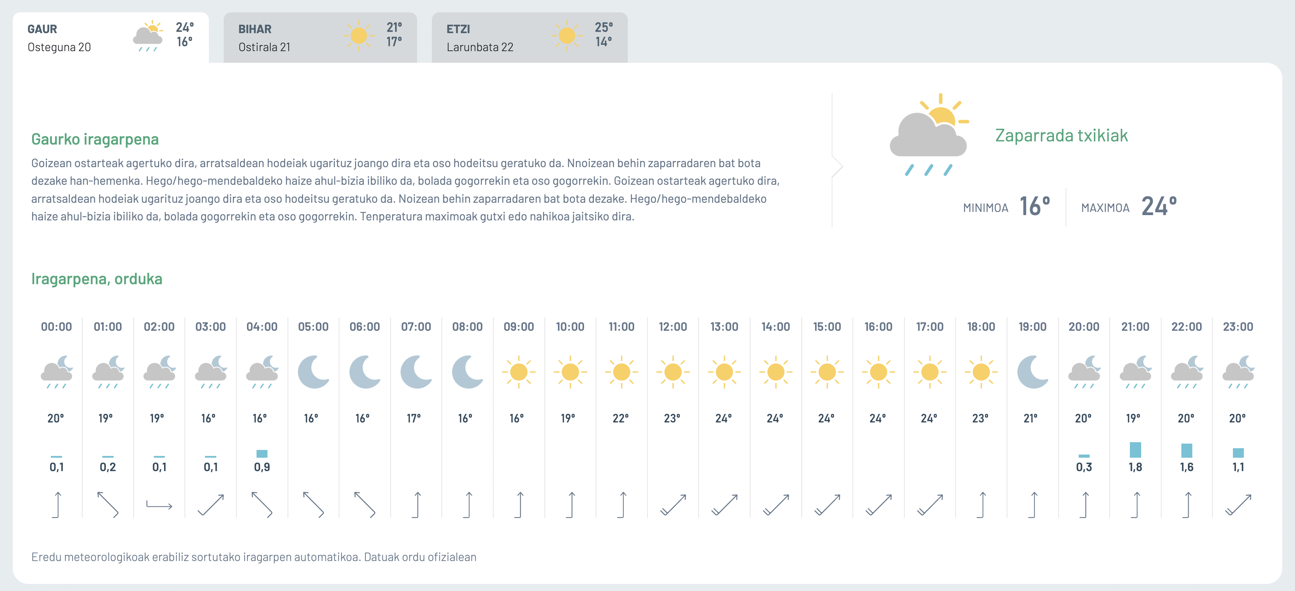This screenshot has width=1295, height=591.
Task: Click the wind arrow at 23:00
Action: click(x=1238, y=505)
